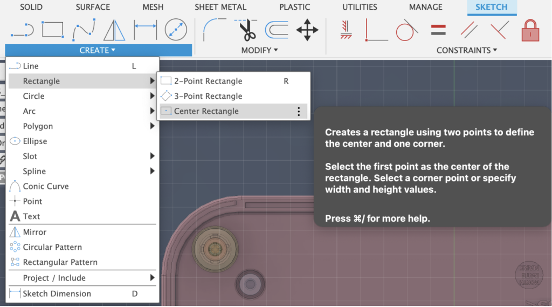Click the Mirror icon in toolbar
This screenshot has width=552, height=307.
coord(114,30)
